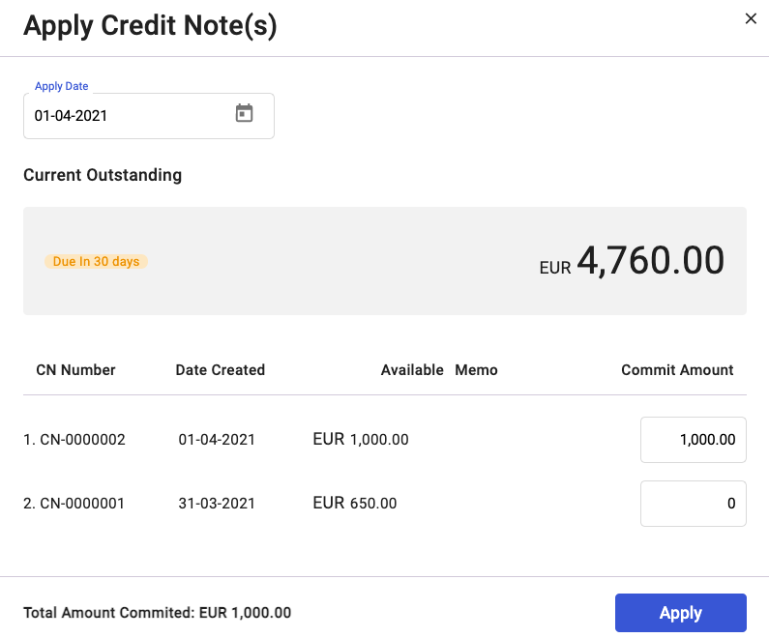Screen dimensions: 769x638
Task: Select the Due In 30 days badge
Action: point(96,261)
